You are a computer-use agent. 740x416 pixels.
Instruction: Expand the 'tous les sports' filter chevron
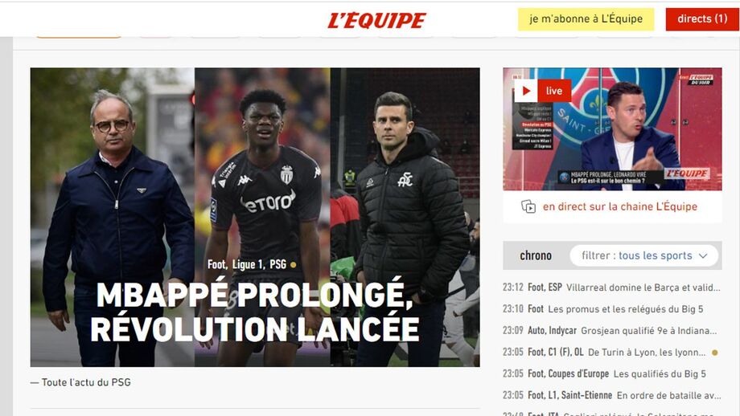click(703, 256)
